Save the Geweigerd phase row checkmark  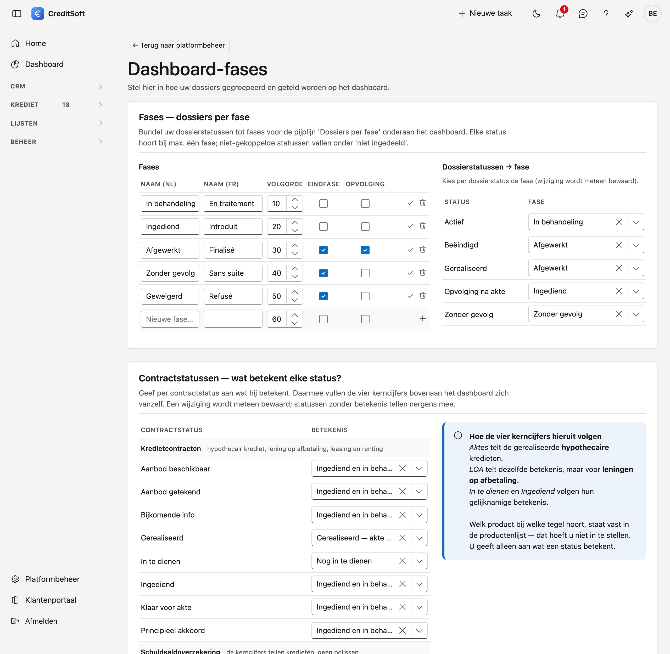click(x=410, y=296)
